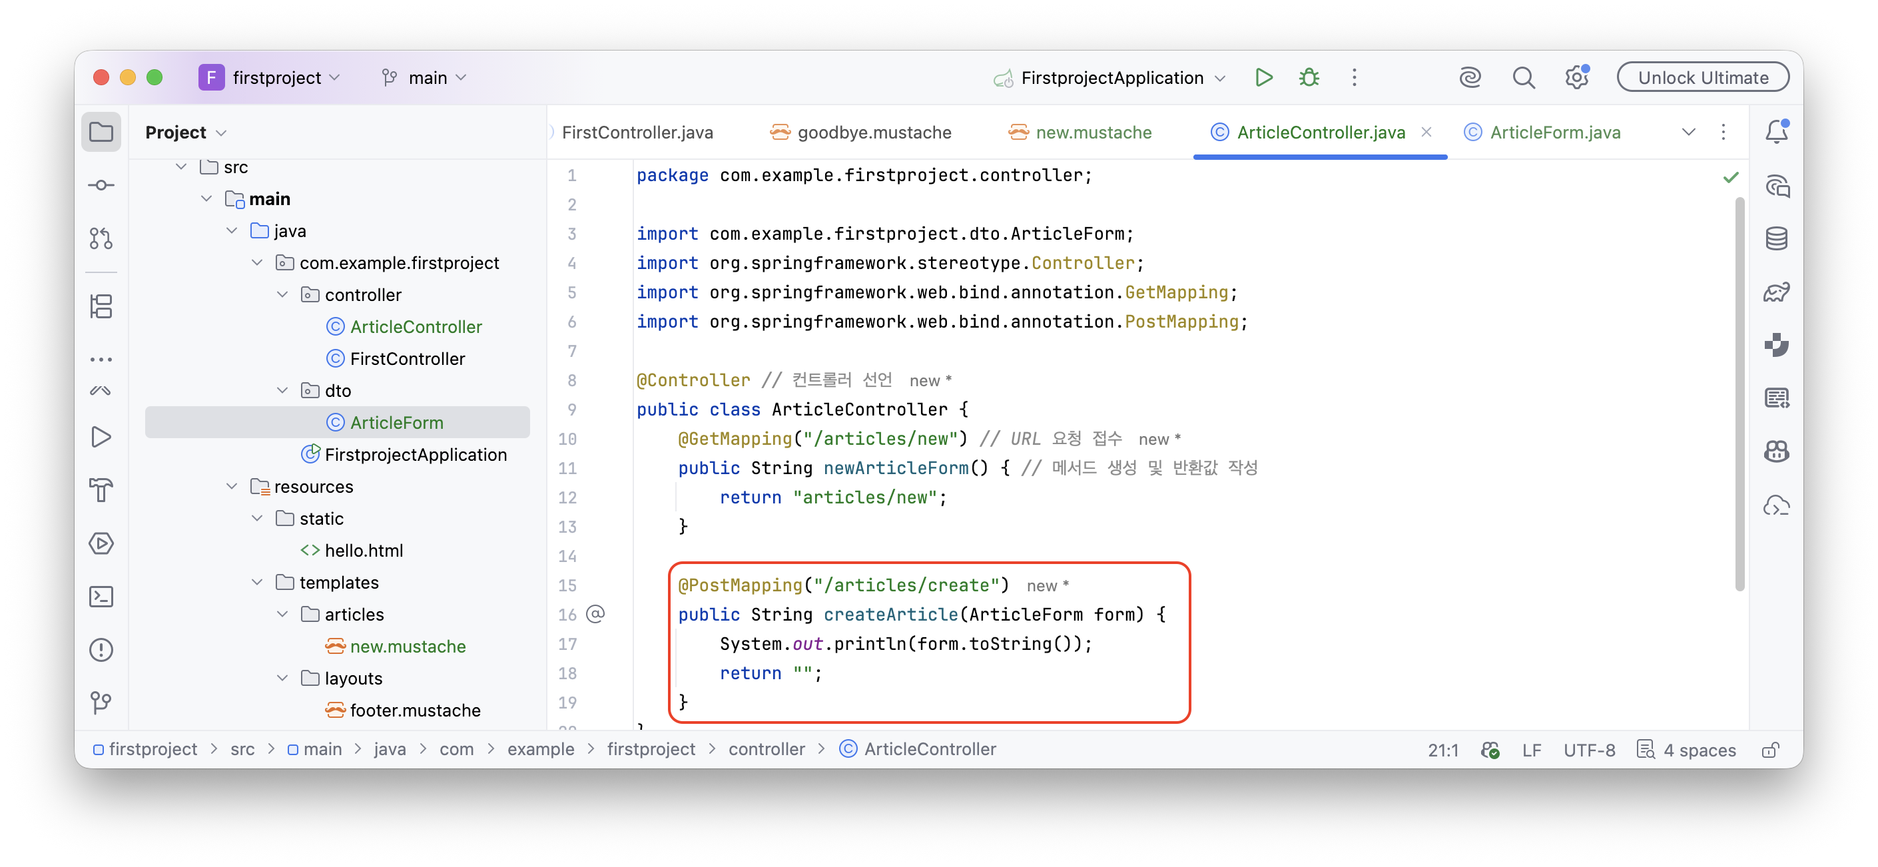Open the Problems tool window icon
The height and width of the screenshot is (867, 1878).
coord(101,650)
